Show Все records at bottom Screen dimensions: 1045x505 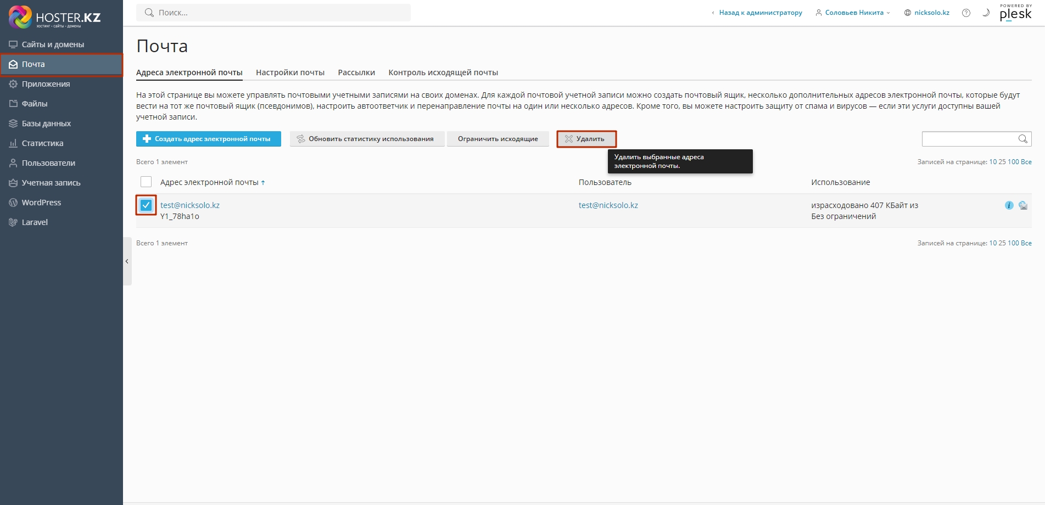[x=1026, y=243]
